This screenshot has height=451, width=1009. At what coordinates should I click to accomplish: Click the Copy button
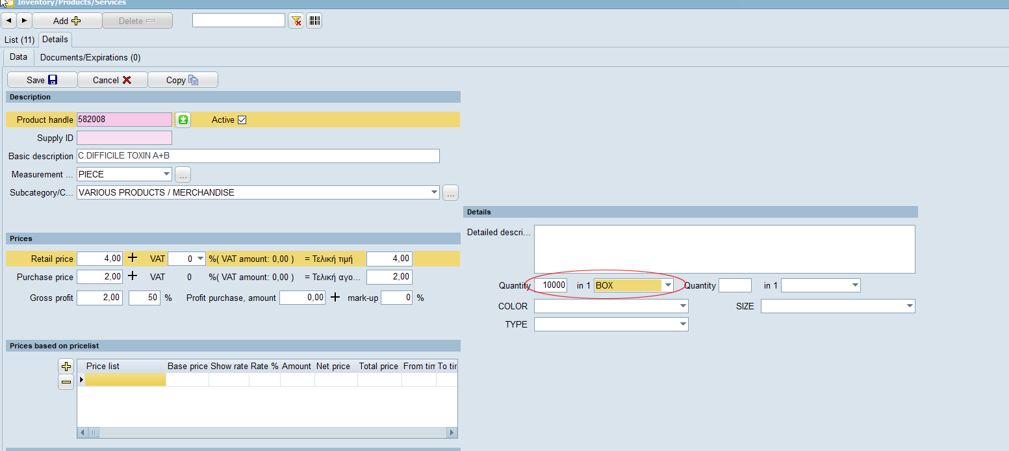183,80
